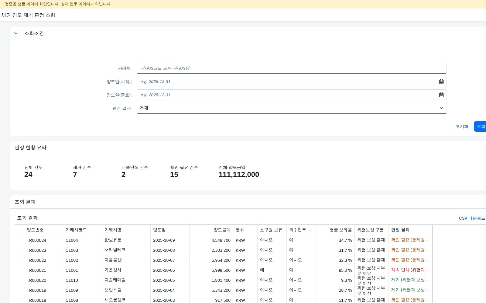Image resolution: width=486 pixels, height=303 pixels.
Task: Click customer name 보람스틸
Action: [x=113, y=290]
